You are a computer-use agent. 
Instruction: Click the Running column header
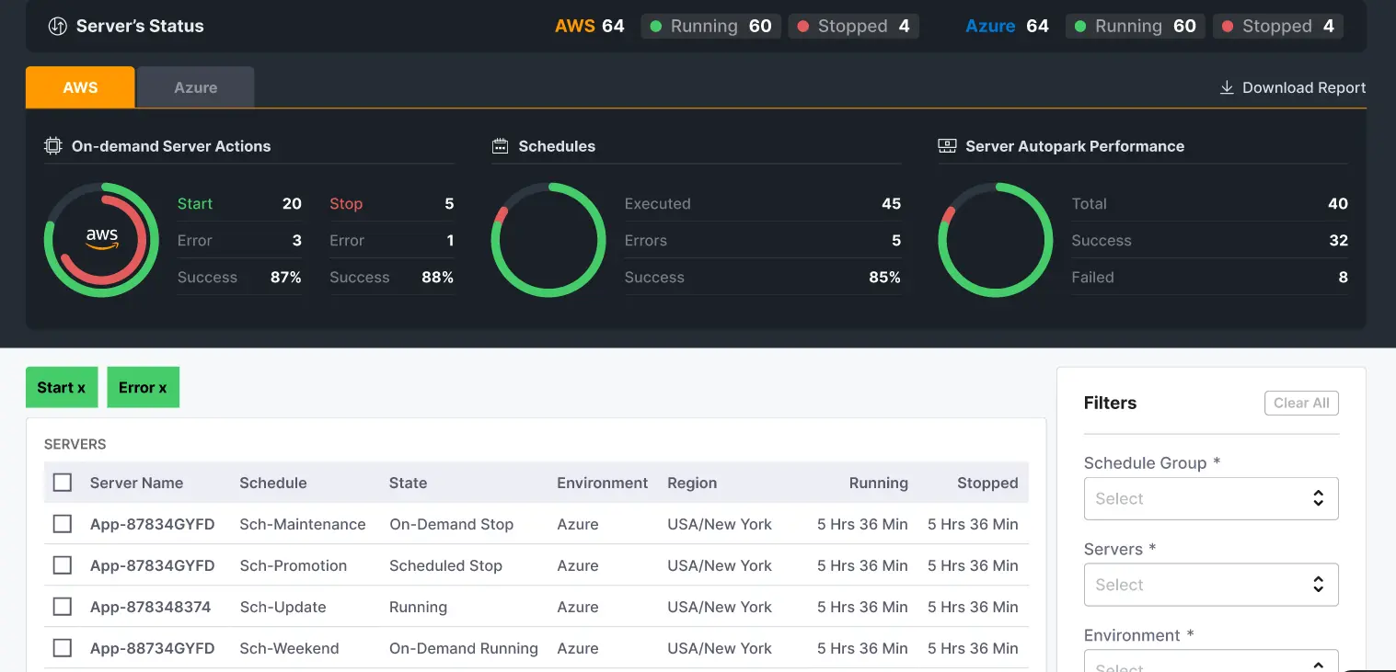click(878, 483)
